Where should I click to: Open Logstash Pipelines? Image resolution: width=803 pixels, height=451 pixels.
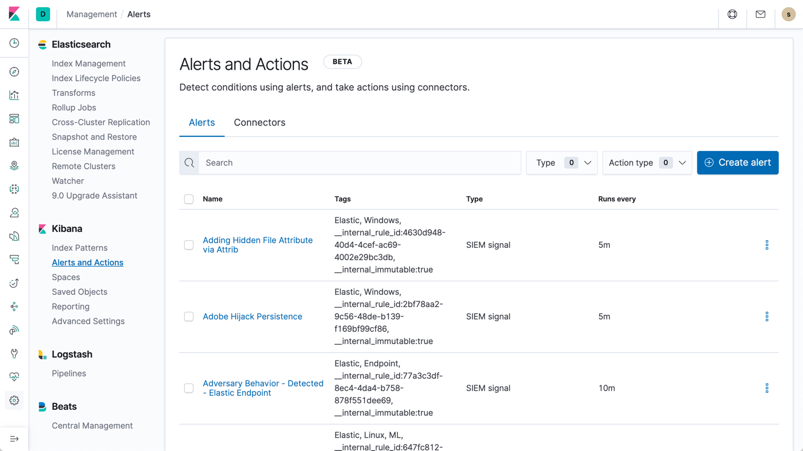(x=69, y=373)
